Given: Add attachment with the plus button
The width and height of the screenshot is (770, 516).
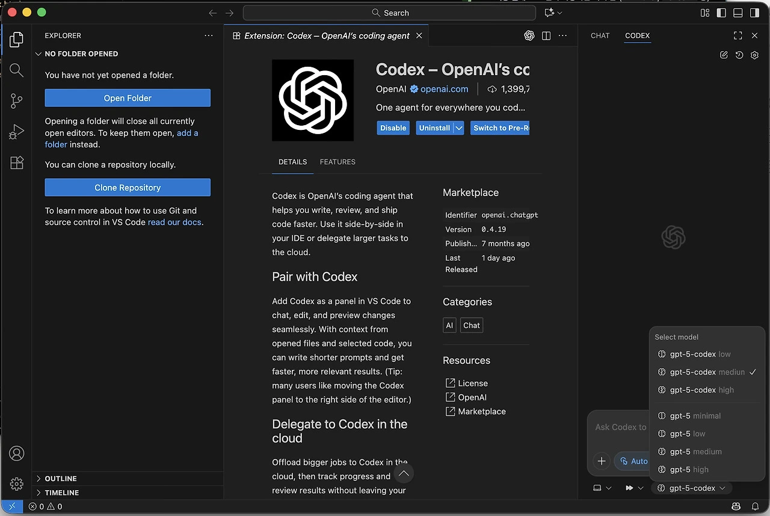Looking at the screenshot, I should [x=602, y=461].
